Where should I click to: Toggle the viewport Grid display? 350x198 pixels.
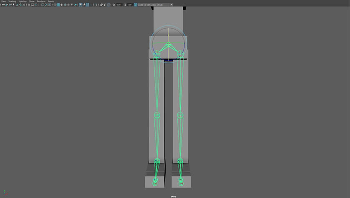(x=29, y=5)
